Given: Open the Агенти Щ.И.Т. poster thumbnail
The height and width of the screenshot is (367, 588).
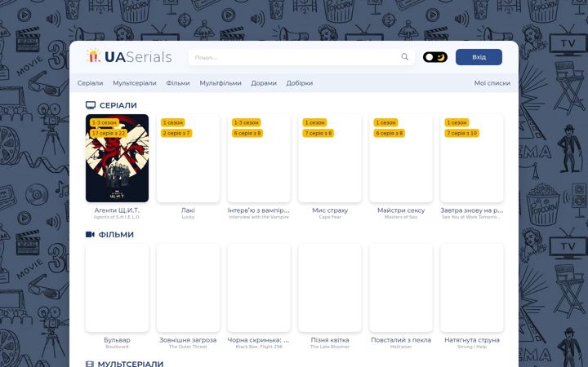Looking at the screenshot, I should pyautogui.click(x=117, y=158).
